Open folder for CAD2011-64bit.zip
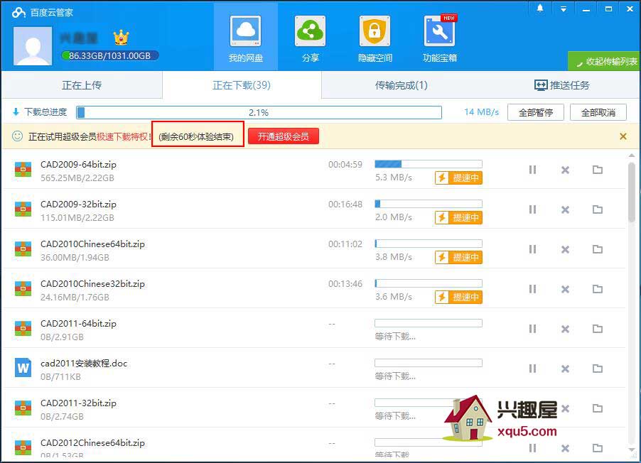This screenshot has width=641, height=463. point(598,329)
